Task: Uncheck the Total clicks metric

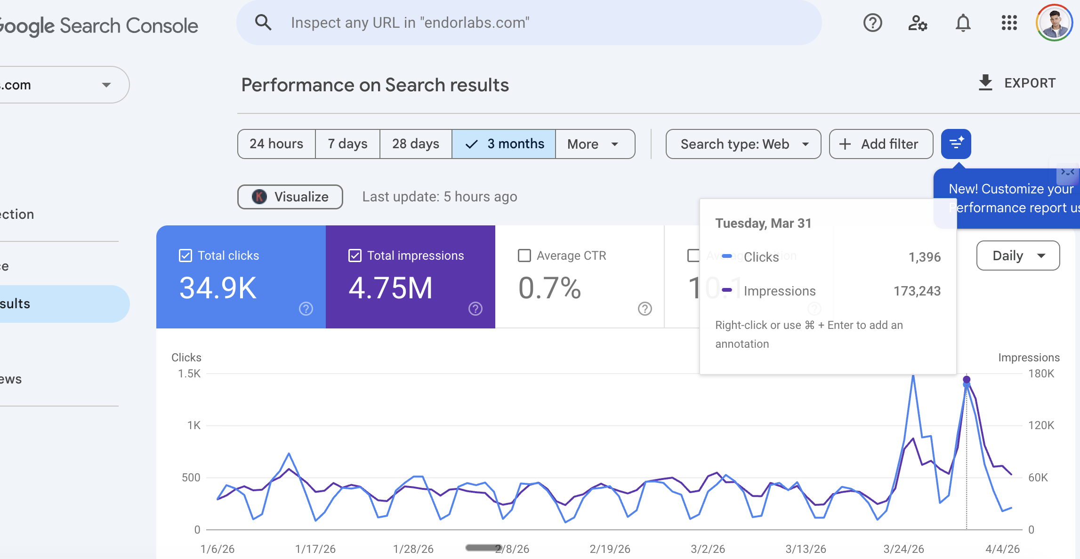Action: (185, 255)
